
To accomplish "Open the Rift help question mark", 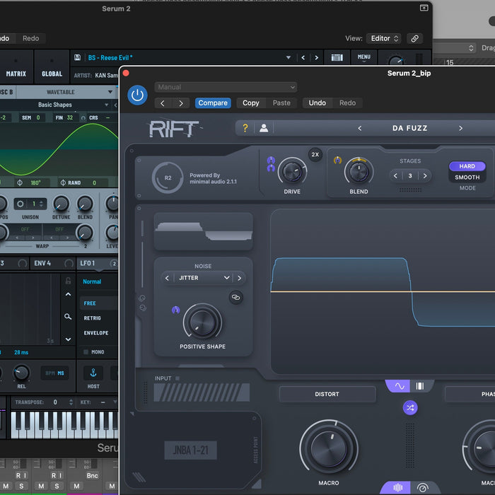I will pos(245,128).
